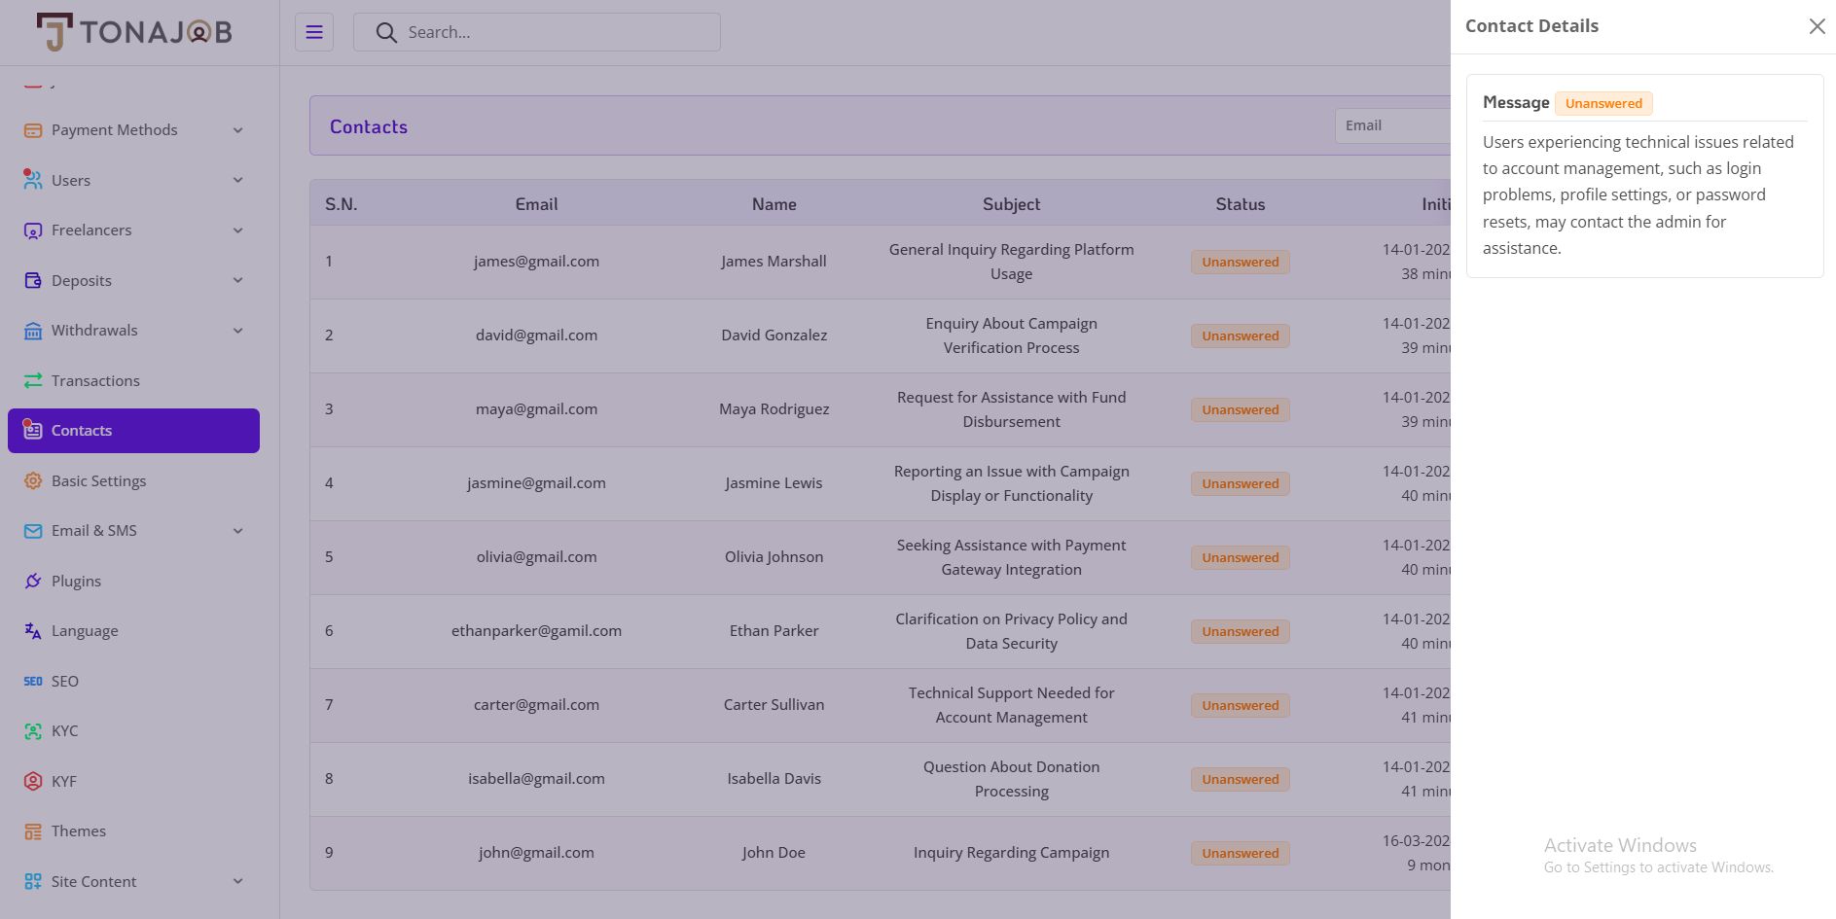Click the KYF shield icon
The height and width of the screenshot is (919, 1836).
tap(33, 781)
